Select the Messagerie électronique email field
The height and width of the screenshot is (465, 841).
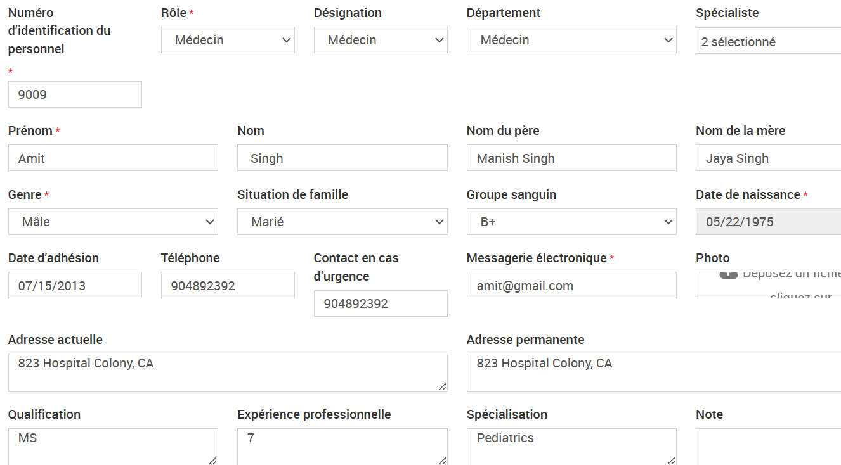[x=571, y=285]
